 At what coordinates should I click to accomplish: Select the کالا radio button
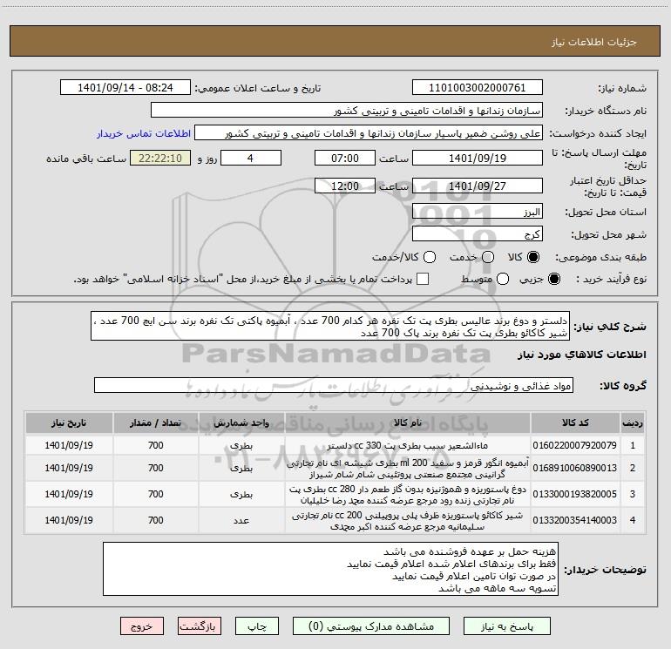click(533, 257)
